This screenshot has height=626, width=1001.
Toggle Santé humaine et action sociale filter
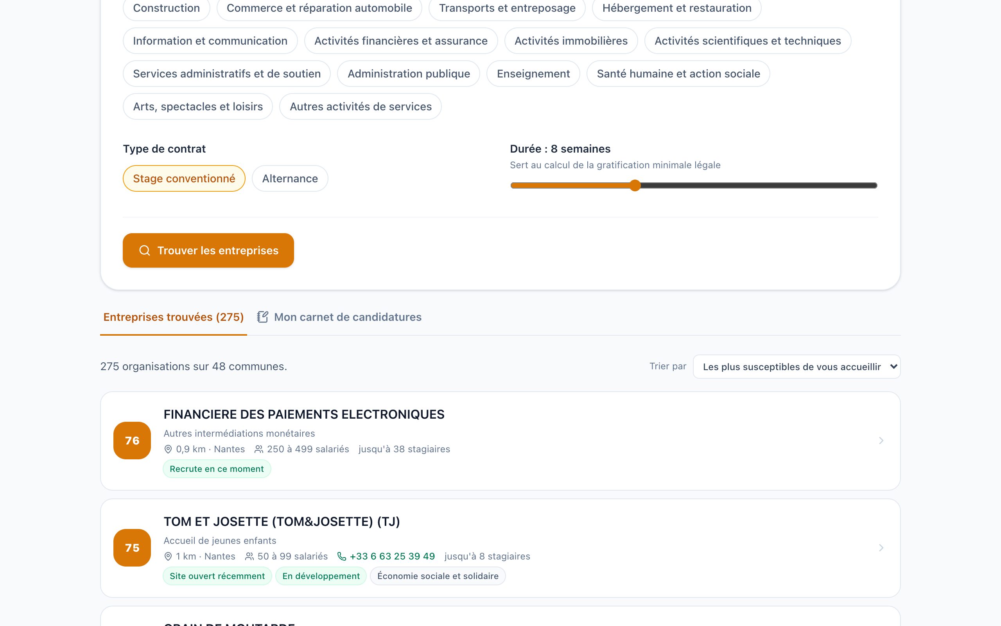(678, 74)
